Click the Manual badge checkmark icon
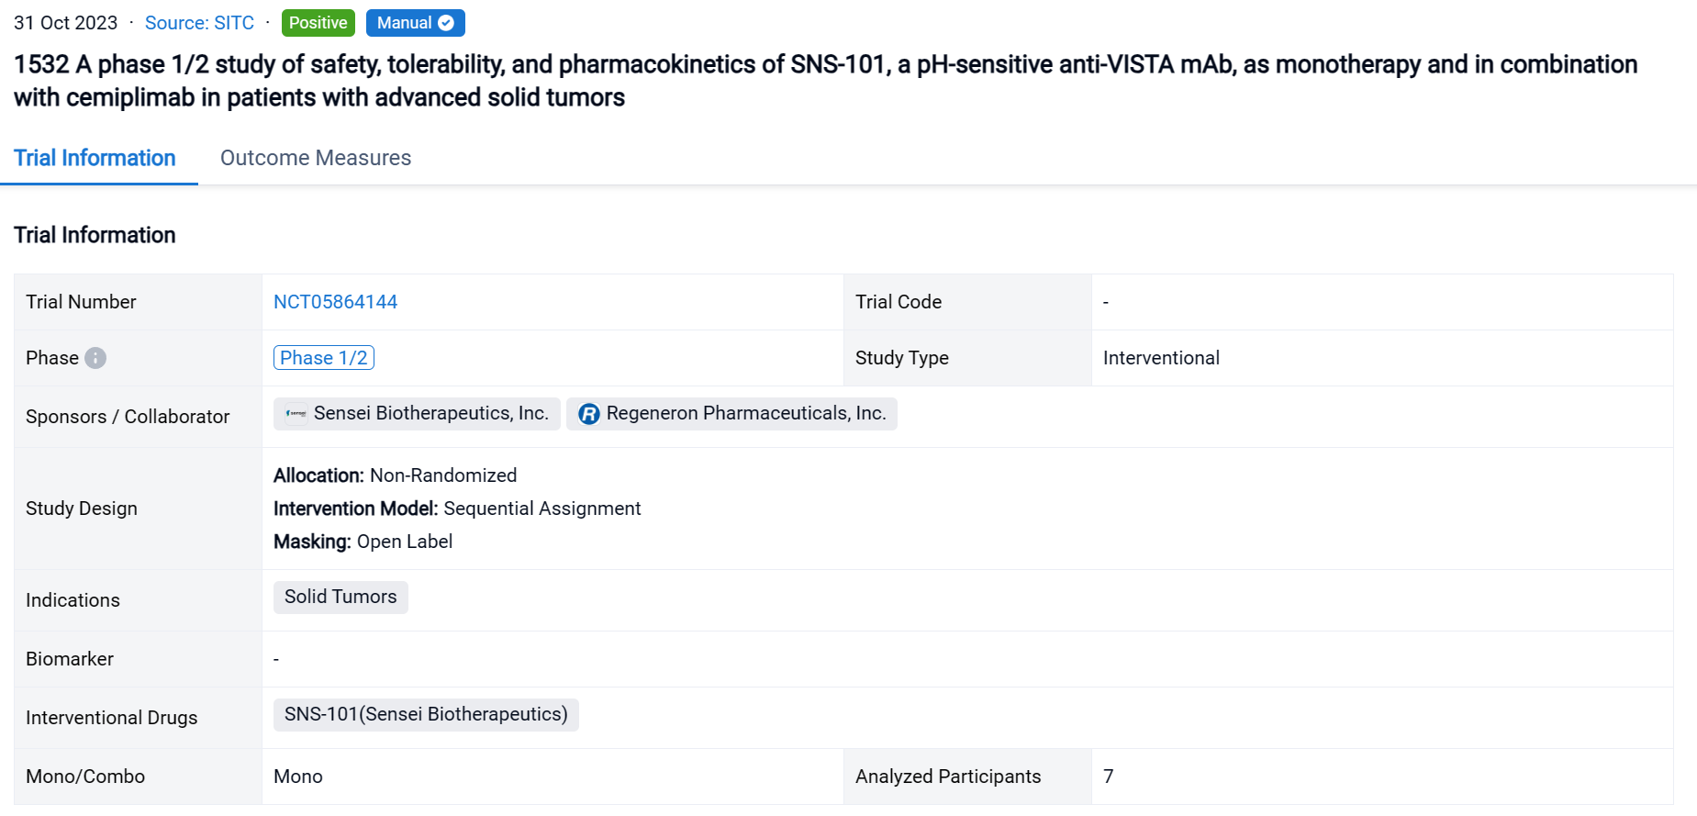1697x816 pixels. (446, 23)
